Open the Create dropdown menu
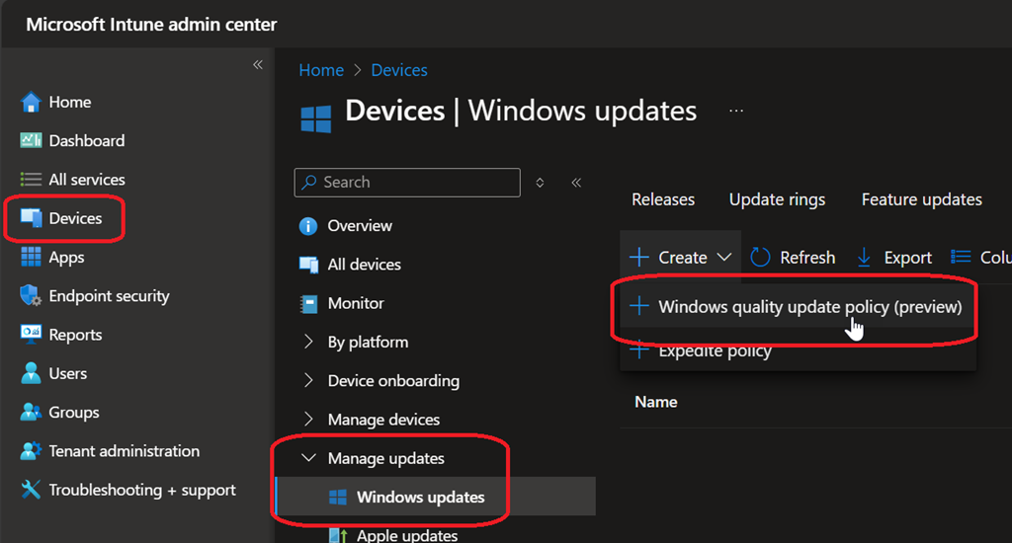Image resolution: width=1012 pixels, height=543 pixels. pyautogui.click(x=681, y=258)
